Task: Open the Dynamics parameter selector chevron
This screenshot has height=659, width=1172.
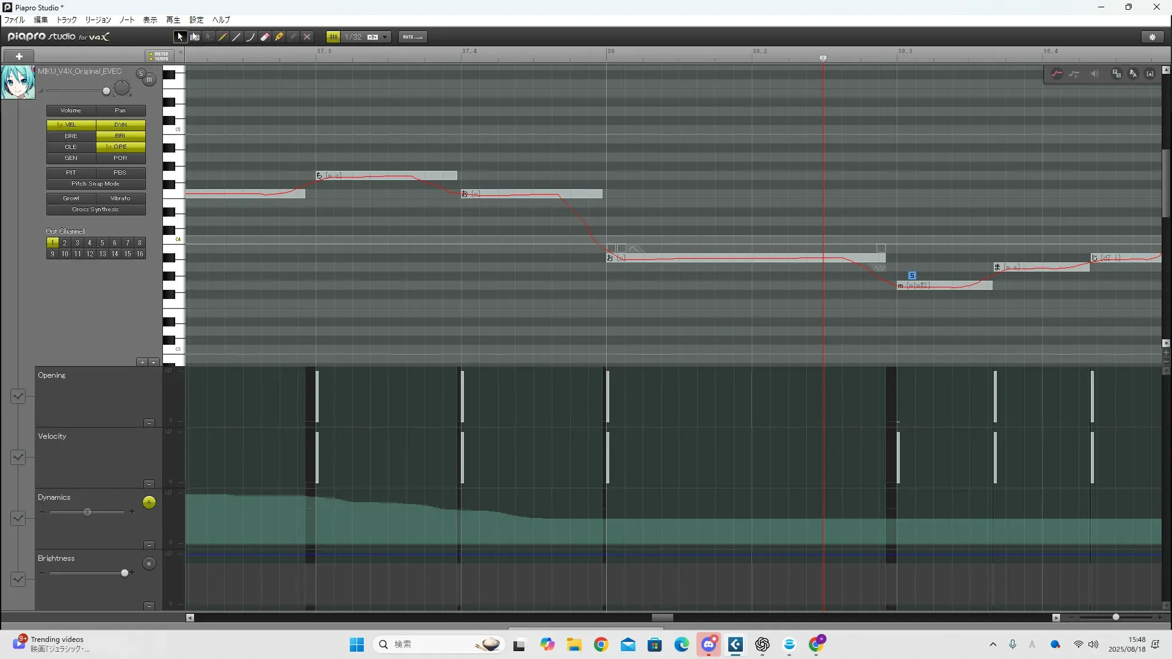Action: coord(18,519)
